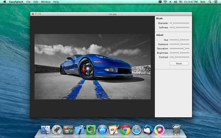Open the File menu
Image resolution: width=221 pixels, height=138 pixels.
(x=28, y=2)
